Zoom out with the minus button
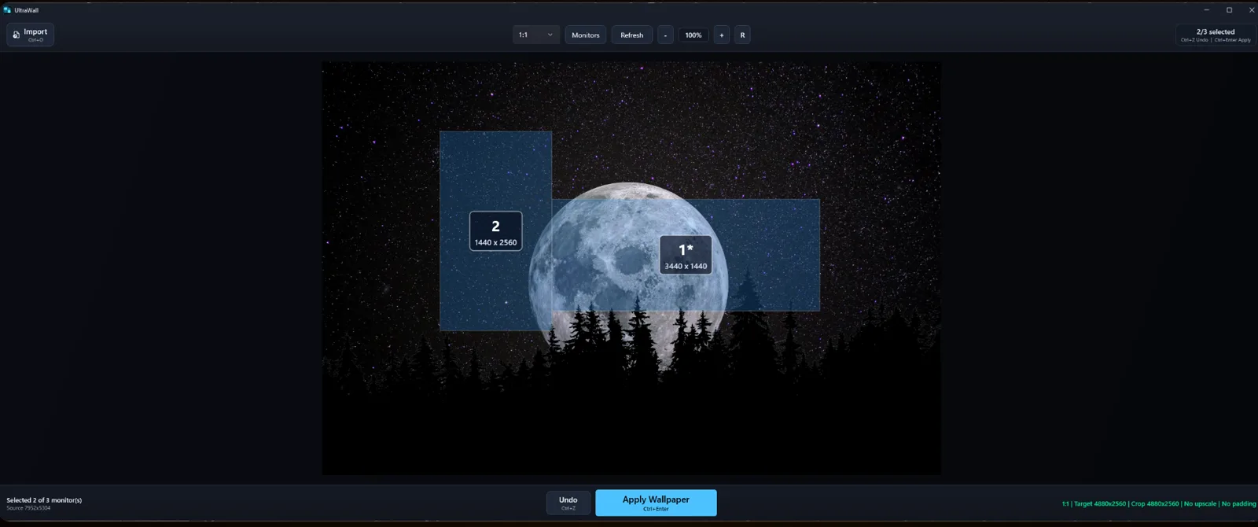This screenshot has width=1258, height=527. 665,35
